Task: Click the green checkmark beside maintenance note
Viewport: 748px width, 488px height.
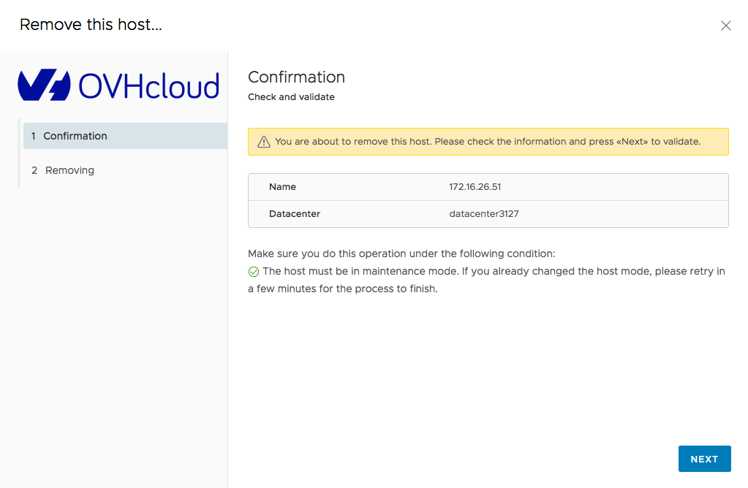Action: coord(253,271)
